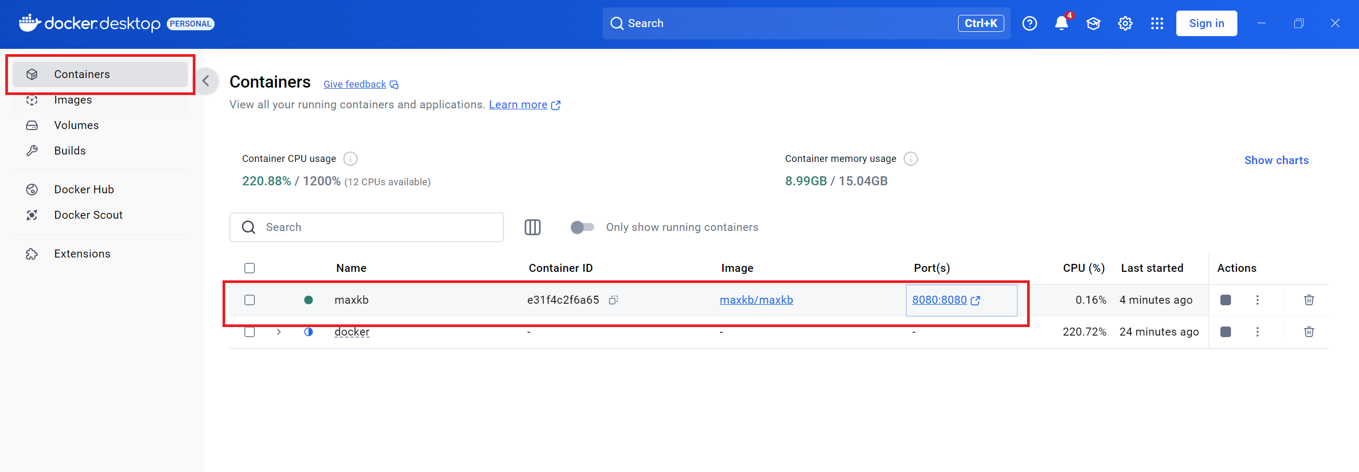The width and height of the screenshot is (1359, 472).
Task: Sort by the Port(s) column header
Action: tap(931, 268)
